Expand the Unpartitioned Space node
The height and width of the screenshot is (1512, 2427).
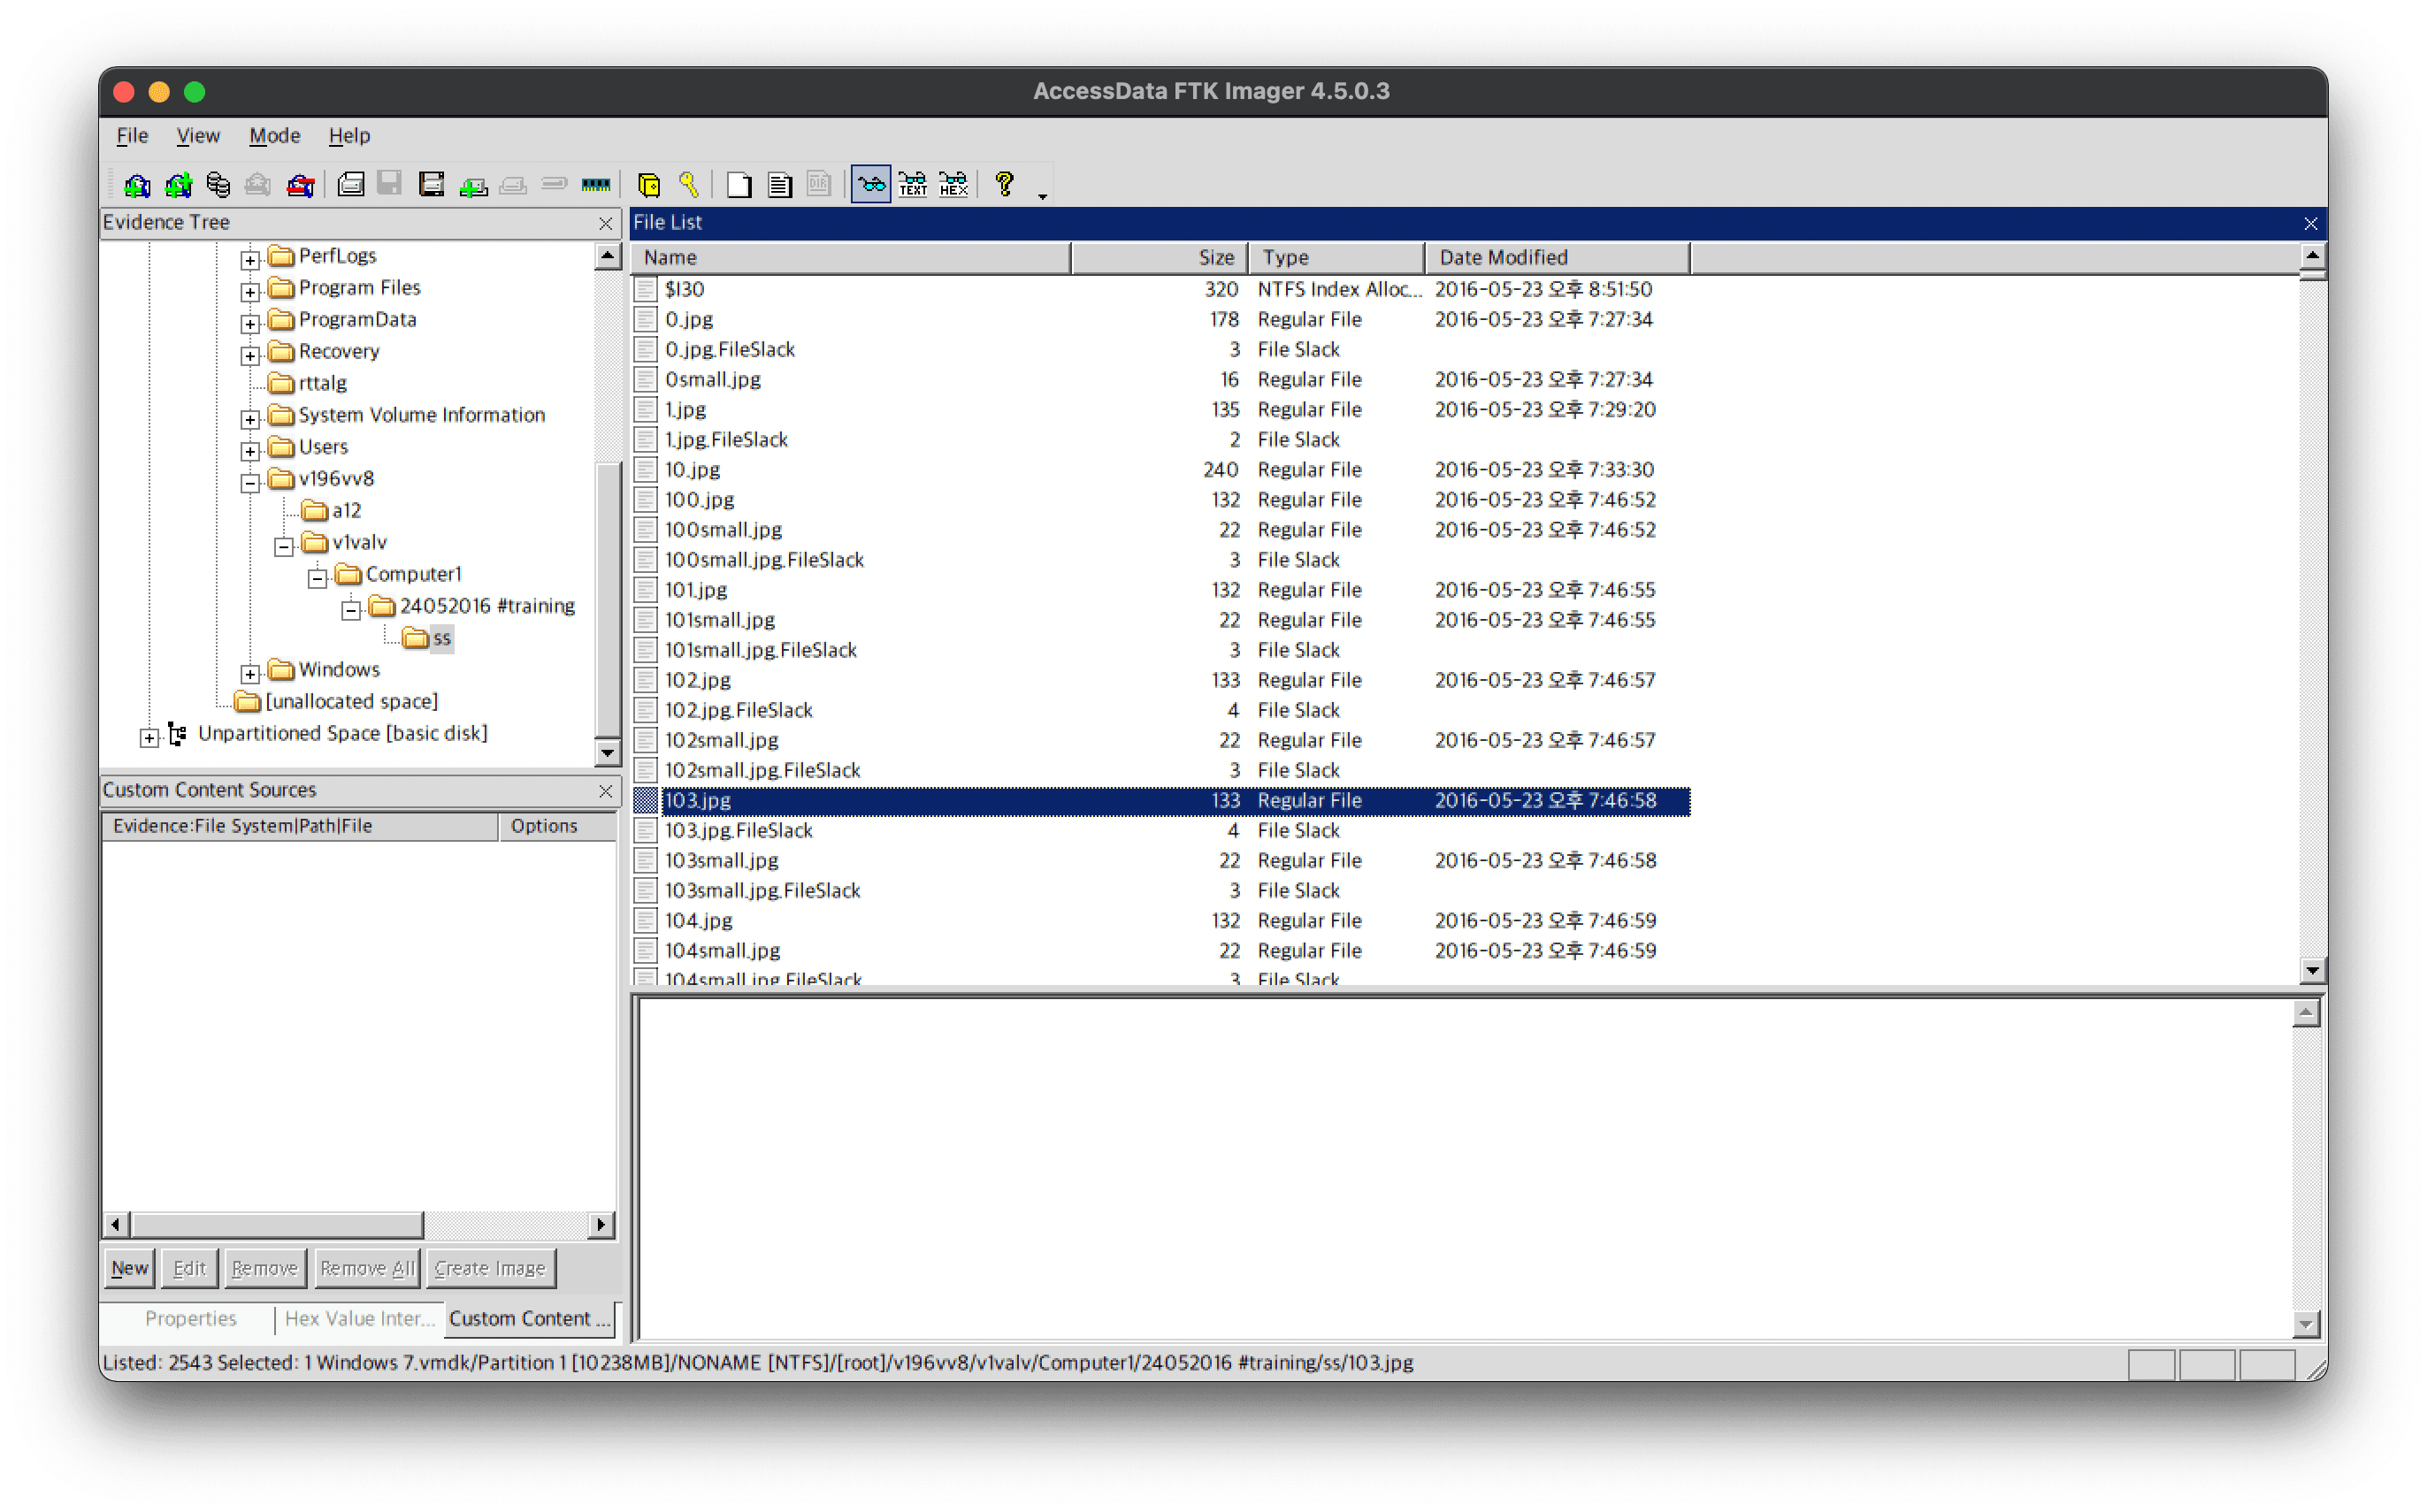coord(149,737)
